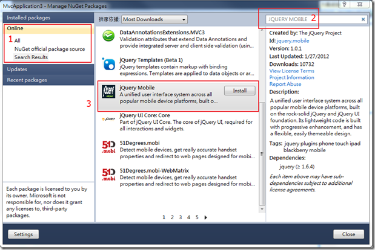
Task: Select All under Online sources
Action: pyautogui.click(x=17, y=40)
